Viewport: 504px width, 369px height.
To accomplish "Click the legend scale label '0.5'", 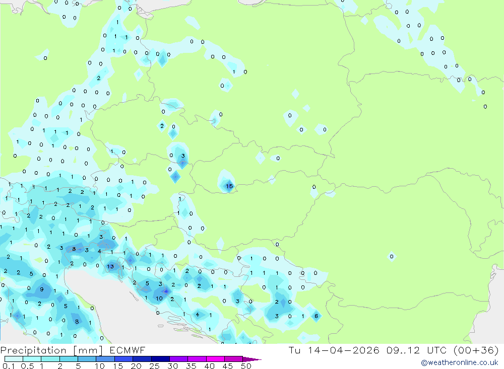I will pos(27,366).
